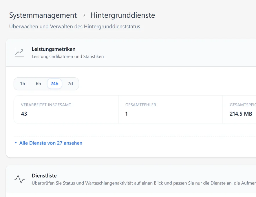Click the Dienstliste pulse icon
Image resolution: width=256 pixels, height=197 pixels.
[19, 179]
